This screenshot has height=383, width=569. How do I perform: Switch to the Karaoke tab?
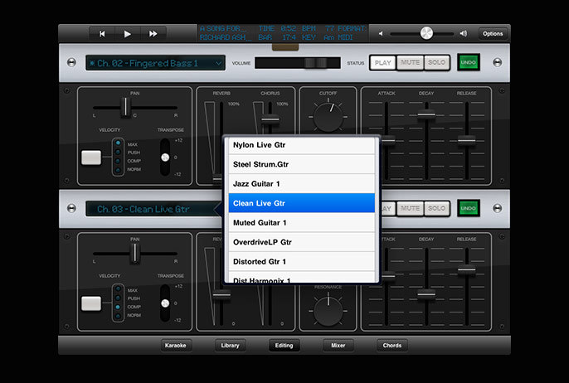[176, 345]
